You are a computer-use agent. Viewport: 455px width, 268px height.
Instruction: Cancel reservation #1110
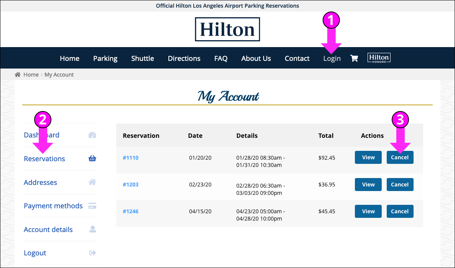pyautogui.click(x=400, y=157)
